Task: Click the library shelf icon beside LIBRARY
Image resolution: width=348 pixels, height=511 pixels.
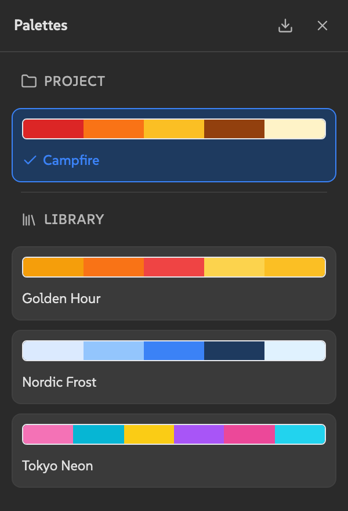Action: (x=27, y=219)
